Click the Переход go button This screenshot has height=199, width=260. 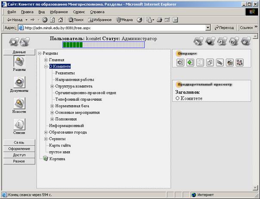coord(224,28)
